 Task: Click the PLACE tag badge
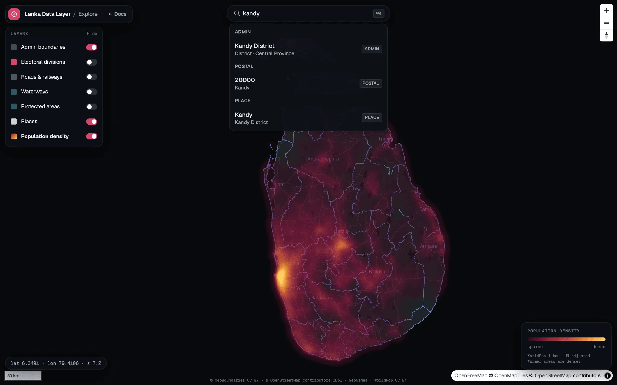372,118
